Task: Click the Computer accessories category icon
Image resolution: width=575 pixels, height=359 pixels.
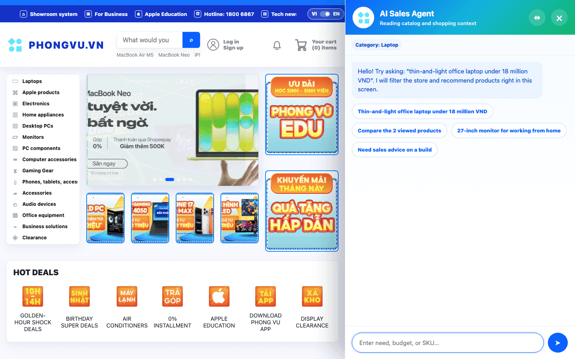Action: coord(15,160)
